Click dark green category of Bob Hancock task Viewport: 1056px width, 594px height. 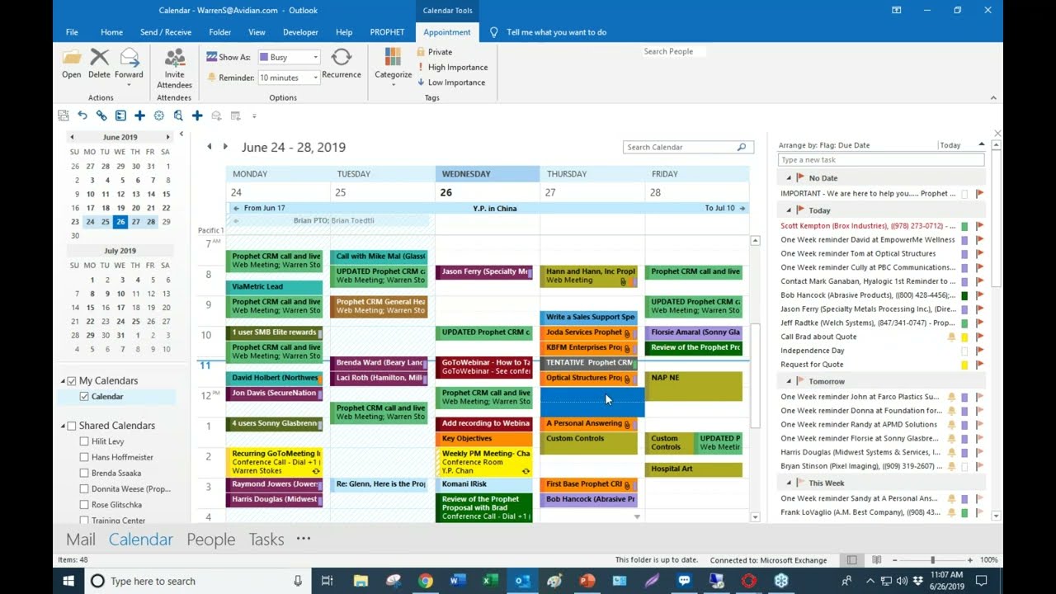[964, 295]
